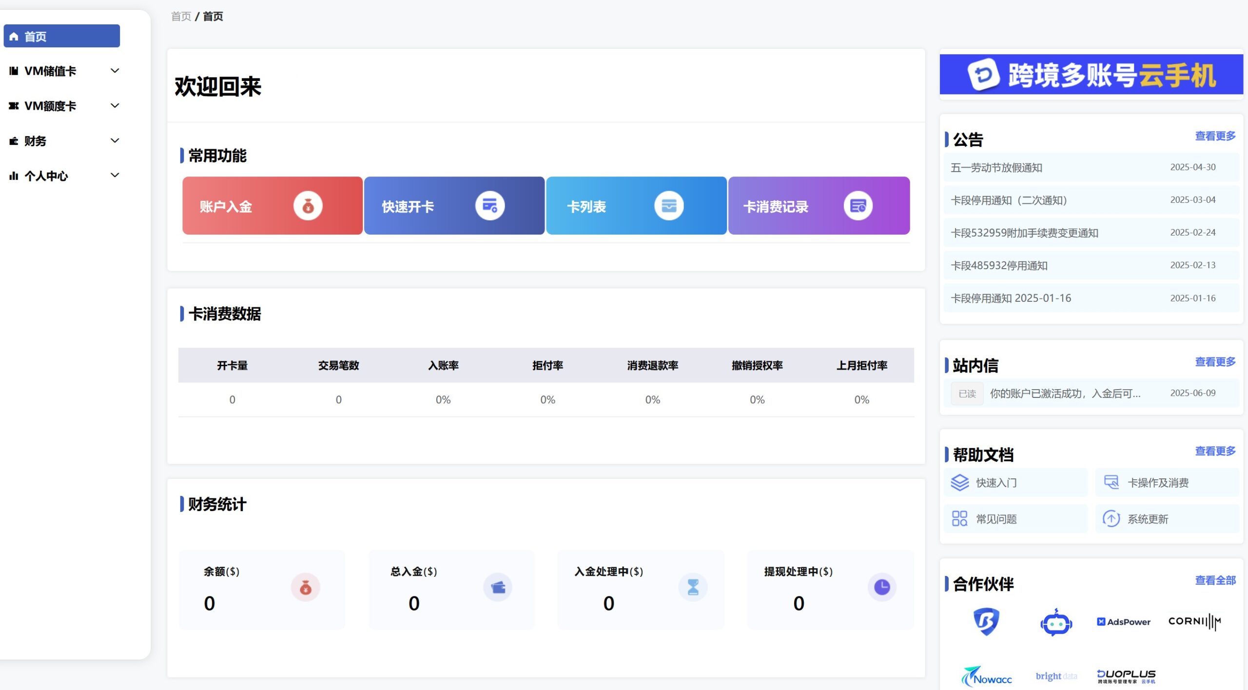Screen dimensions: 1248x690
Task: Click the 总入金 wallet icon
Action: (498, 587)
